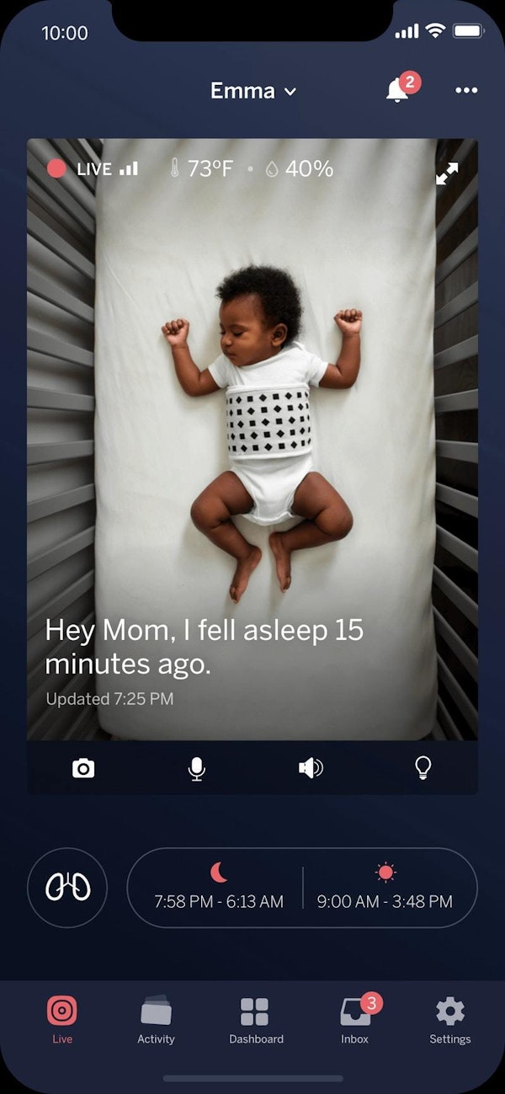Click the chevron next to Emma
This screenshot has height=1094, width=505.
[x=290, y=91]
